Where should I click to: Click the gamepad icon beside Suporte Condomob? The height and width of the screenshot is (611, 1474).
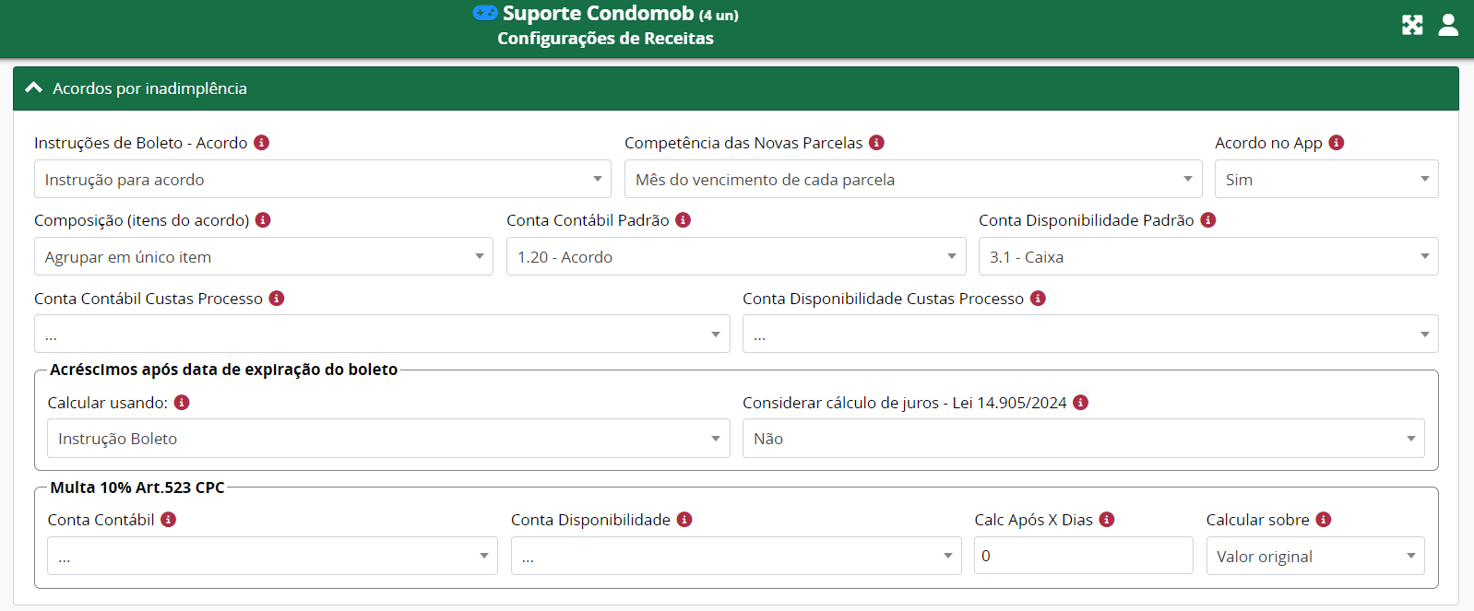click(485, 13)
